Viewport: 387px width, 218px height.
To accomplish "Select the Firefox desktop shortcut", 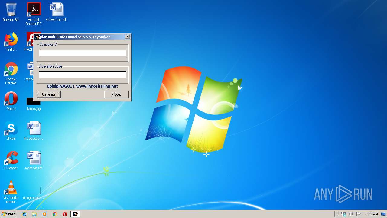I will pos(11,42).
